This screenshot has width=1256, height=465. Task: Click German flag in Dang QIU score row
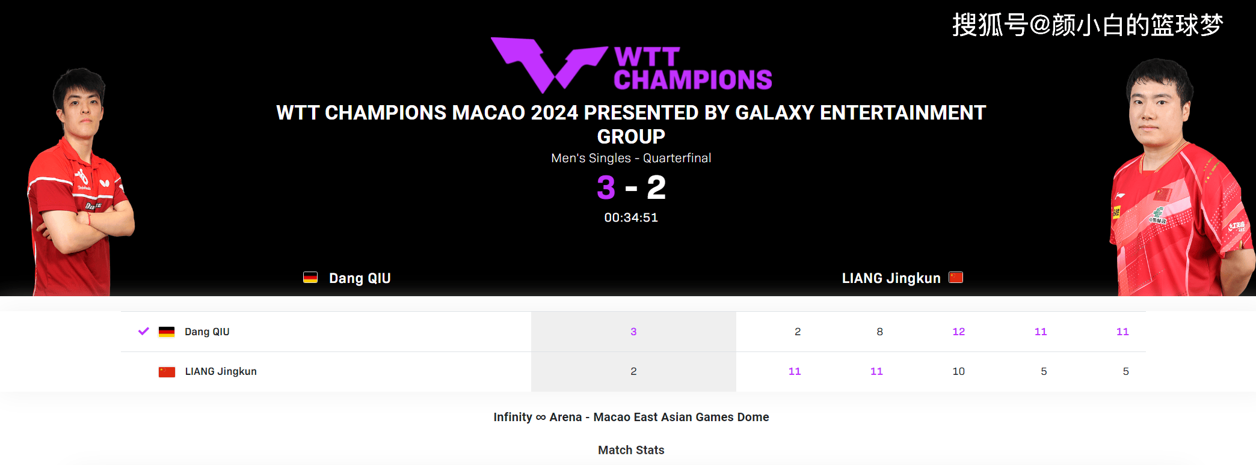click(x=167, y=332)
